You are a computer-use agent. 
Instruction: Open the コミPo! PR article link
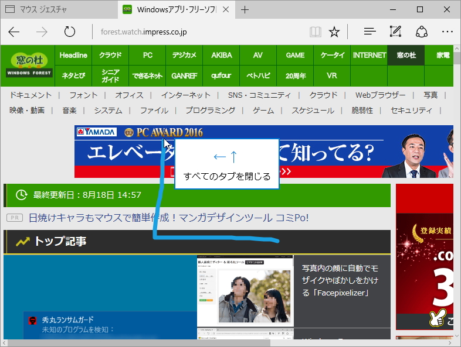(x=169, y=218)
